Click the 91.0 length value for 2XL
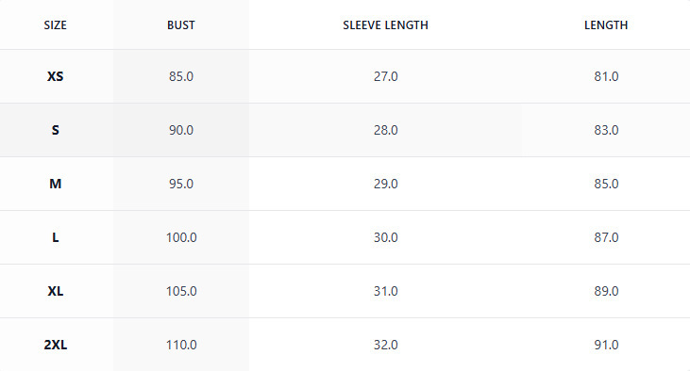The width and height of the screenshot is (690, 371). 606,345
